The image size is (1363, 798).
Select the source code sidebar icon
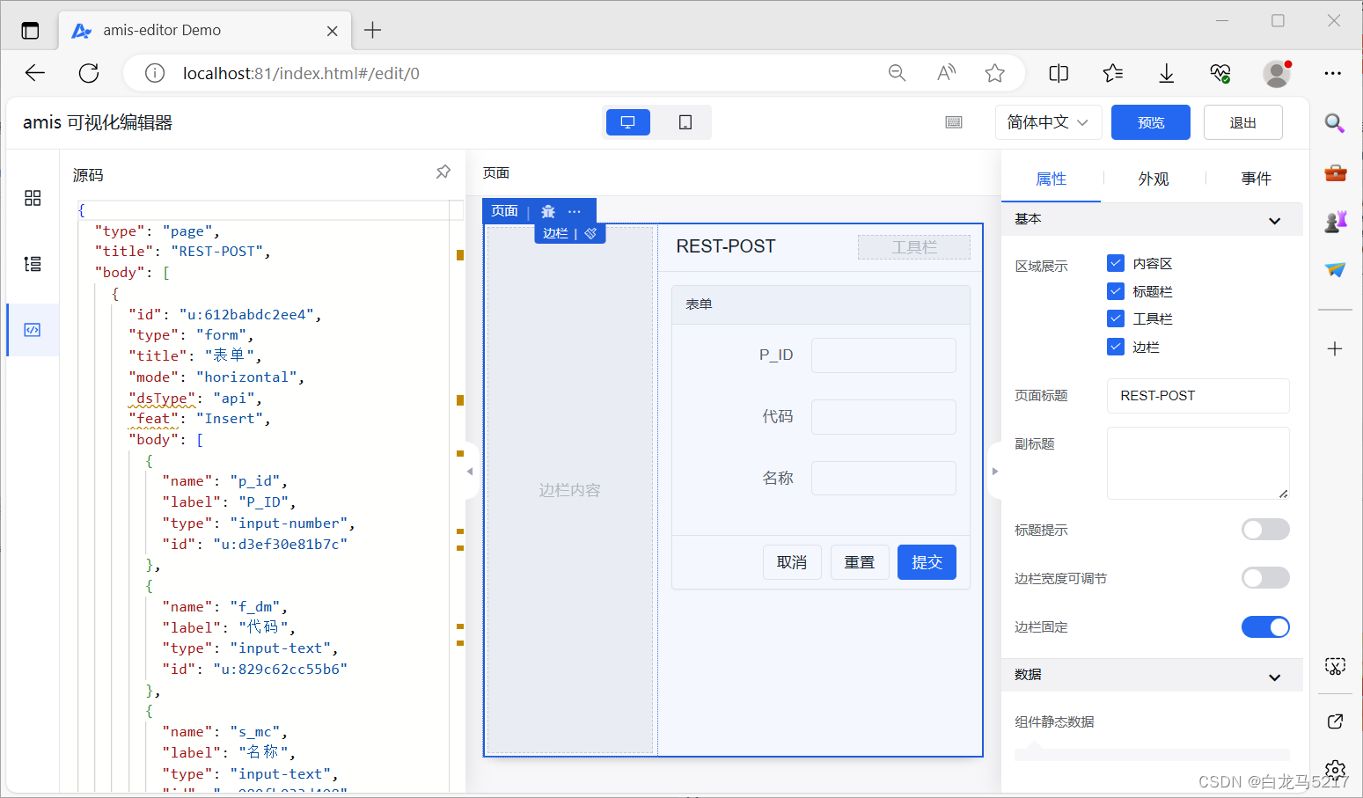[x=33, y=330]
